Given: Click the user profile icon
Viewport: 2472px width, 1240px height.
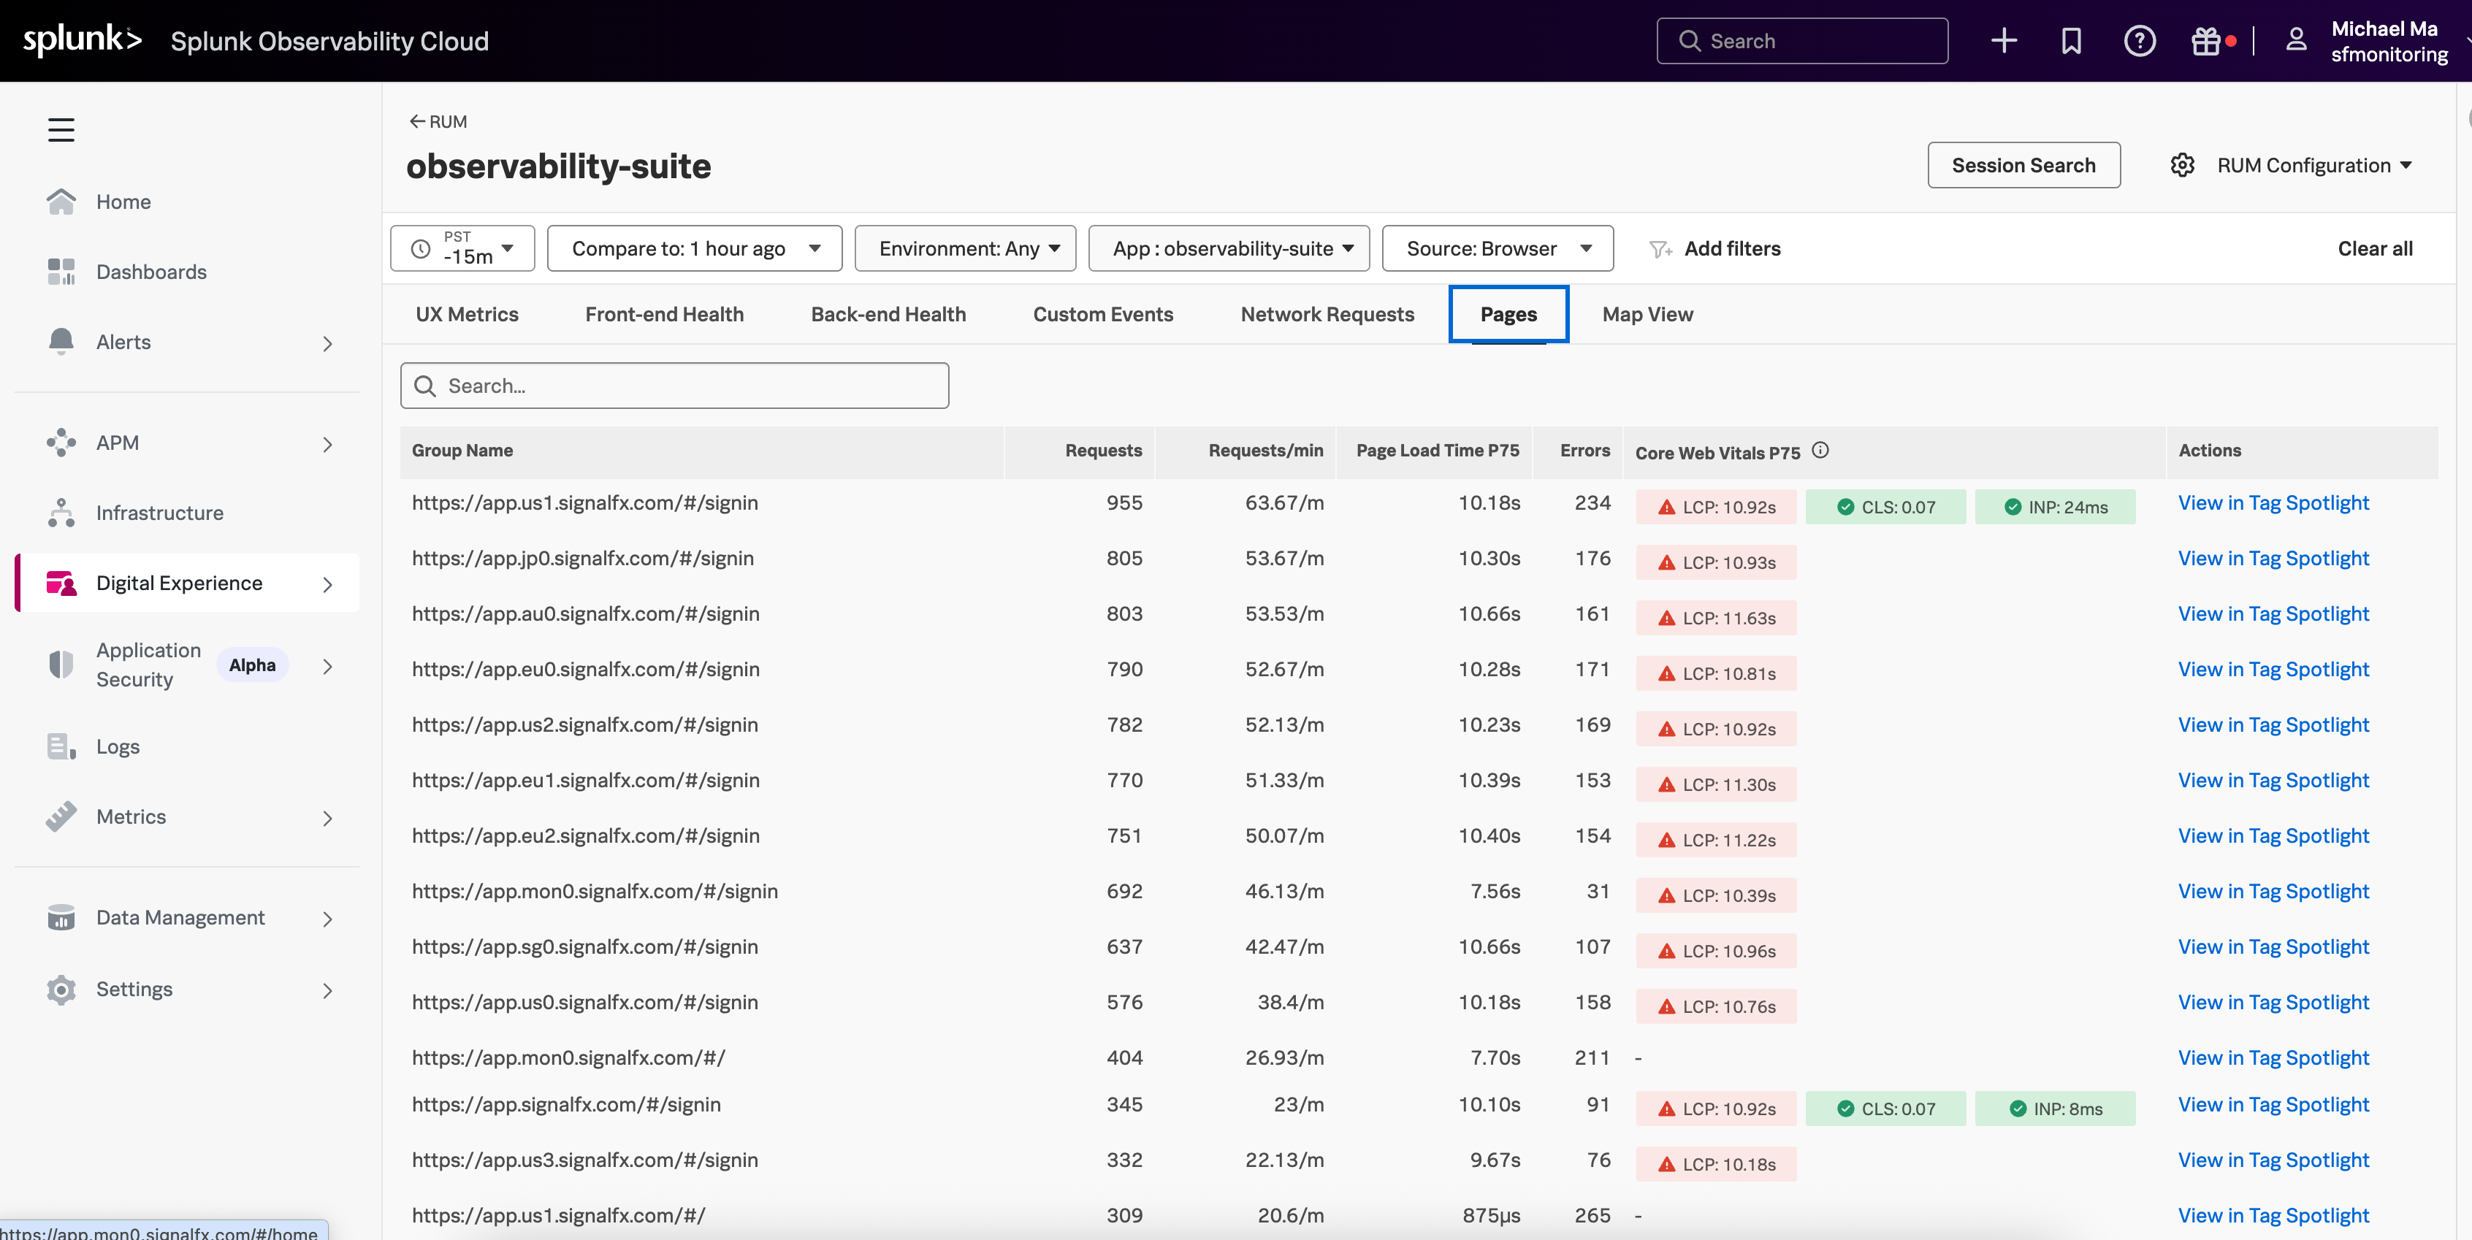Looking at the screenshot, I should pos(2295,41).
